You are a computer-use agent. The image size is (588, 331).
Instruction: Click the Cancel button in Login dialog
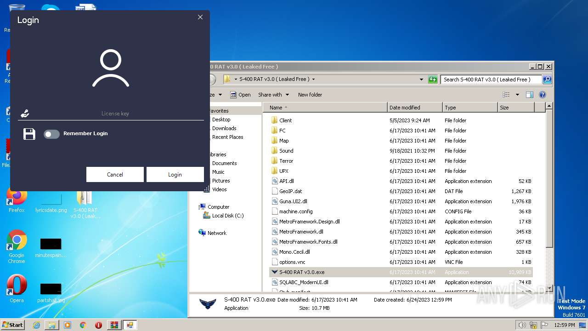[115, 174]
